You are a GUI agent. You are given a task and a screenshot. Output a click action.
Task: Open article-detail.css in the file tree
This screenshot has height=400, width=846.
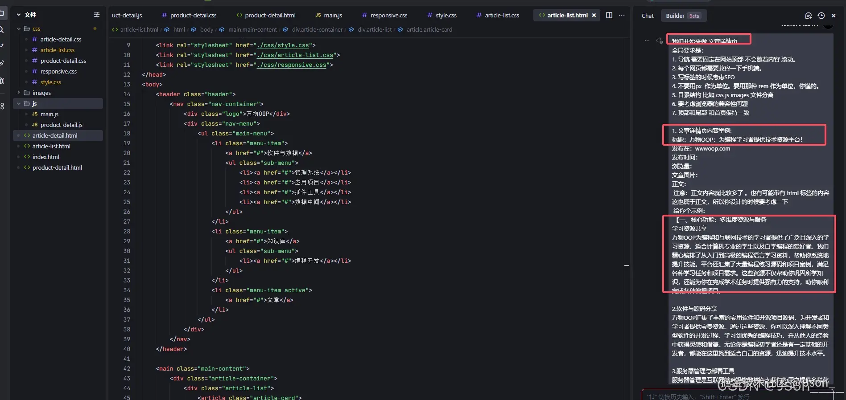[60, 39]
